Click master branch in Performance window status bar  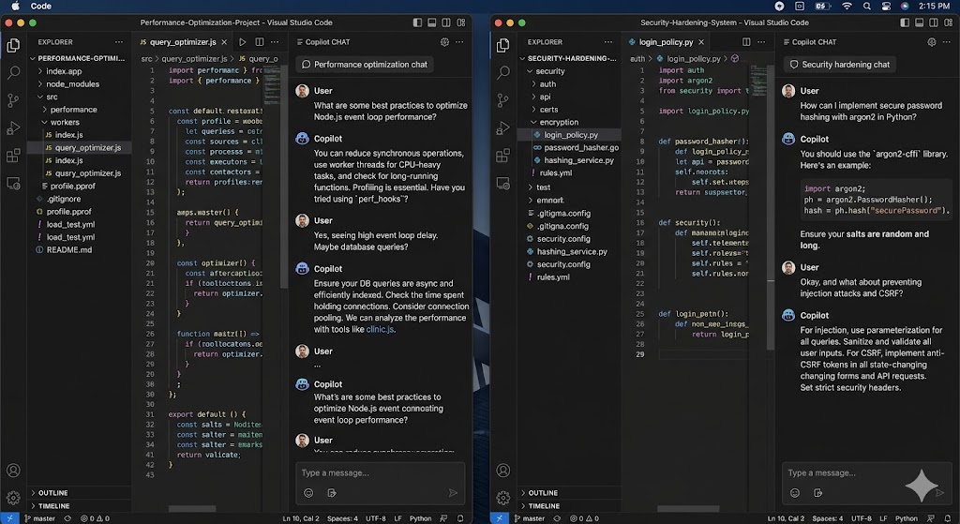point(39,518)
